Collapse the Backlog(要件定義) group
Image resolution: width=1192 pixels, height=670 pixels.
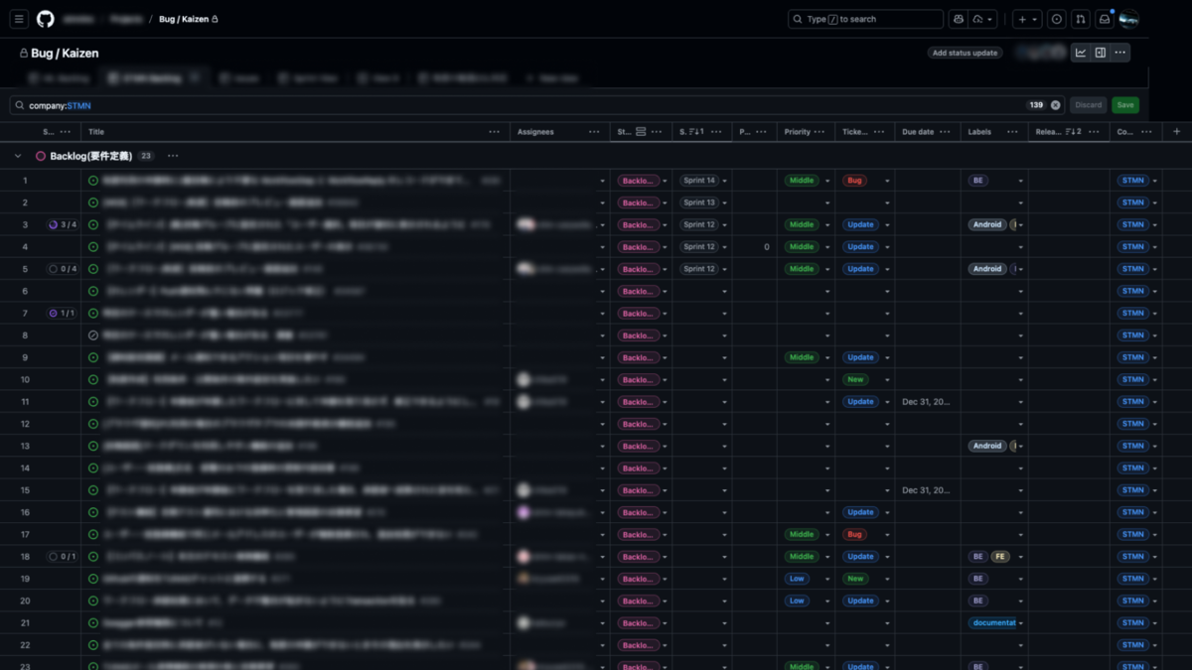point(17,155)
